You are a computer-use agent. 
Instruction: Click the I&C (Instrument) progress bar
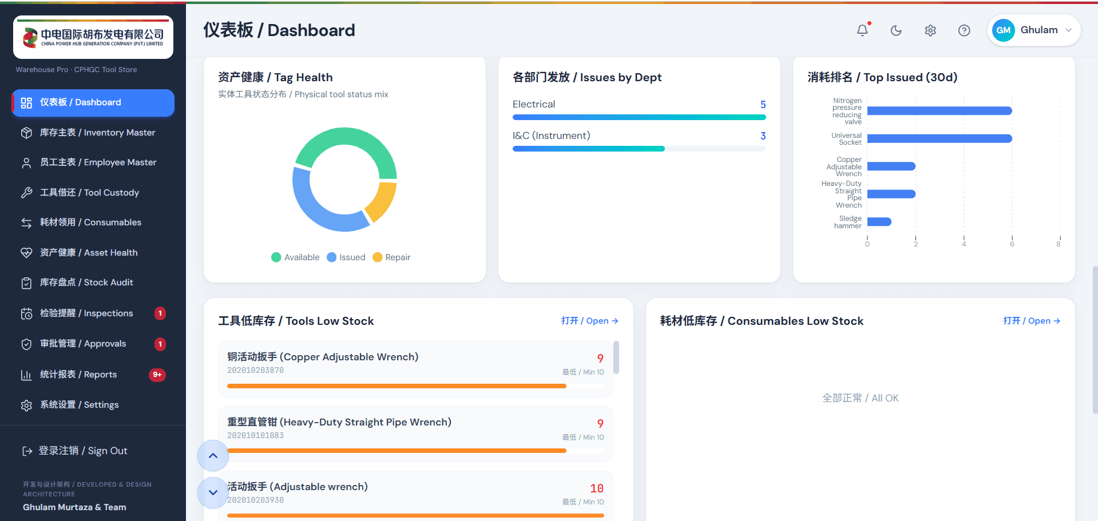(639, 149)
